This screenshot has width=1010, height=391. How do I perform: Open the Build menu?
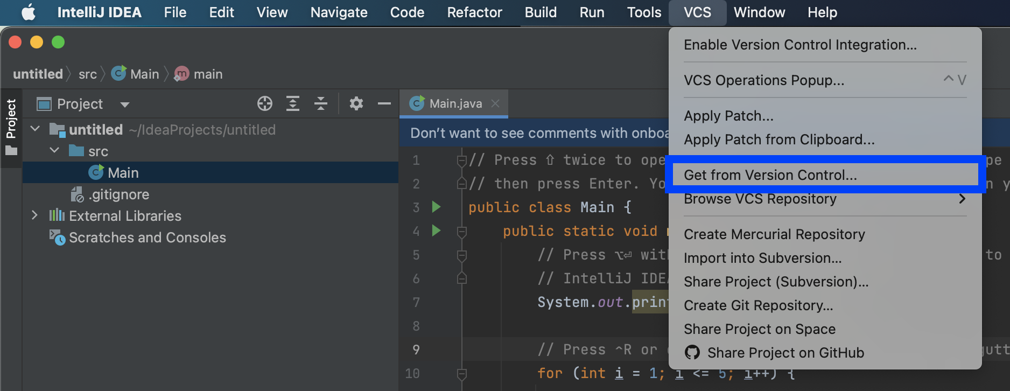pyautogui.click(x=541, y=12)
